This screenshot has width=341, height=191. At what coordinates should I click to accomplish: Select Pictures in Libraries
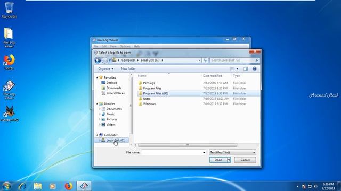click(x=111, y=119)
